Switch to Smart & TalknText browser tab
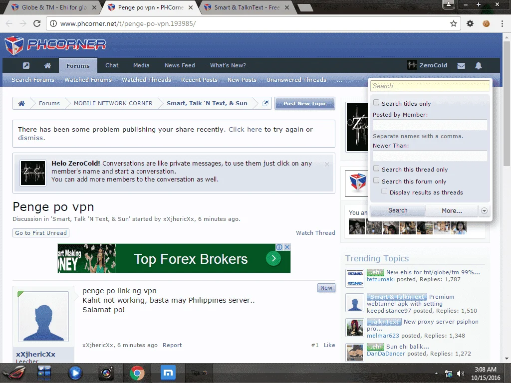 247,7
